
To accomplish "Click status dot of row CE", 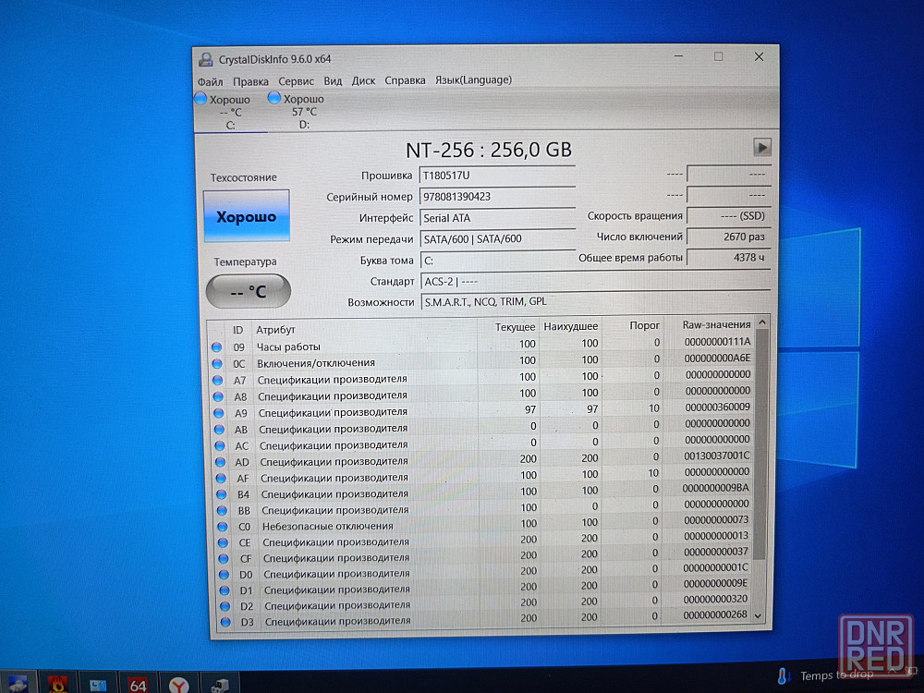I will click(x=223, y=542).
